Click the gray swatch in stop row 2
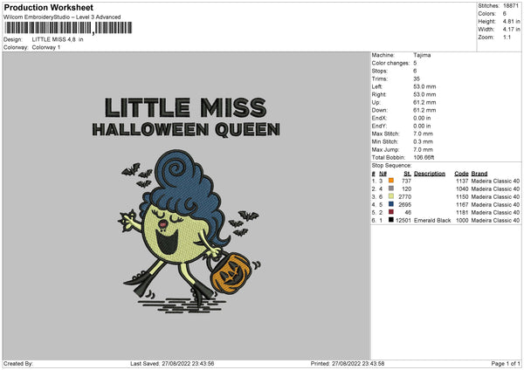Image resolution: width=524 pixels, height=370 pixels. point(391,188)
